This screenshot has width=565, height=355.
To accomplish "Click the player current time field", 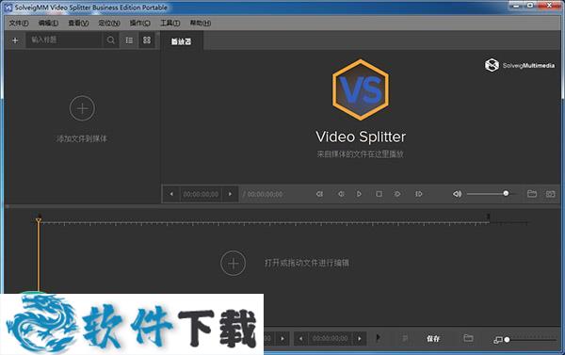I will [x=201, y=194].
